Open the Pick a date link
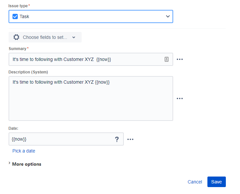240x194 pixels. (24, 151)
